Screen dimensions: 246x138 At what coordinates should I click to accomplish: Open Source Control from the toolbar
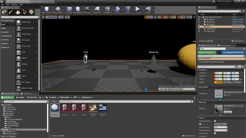pos(58,10)
